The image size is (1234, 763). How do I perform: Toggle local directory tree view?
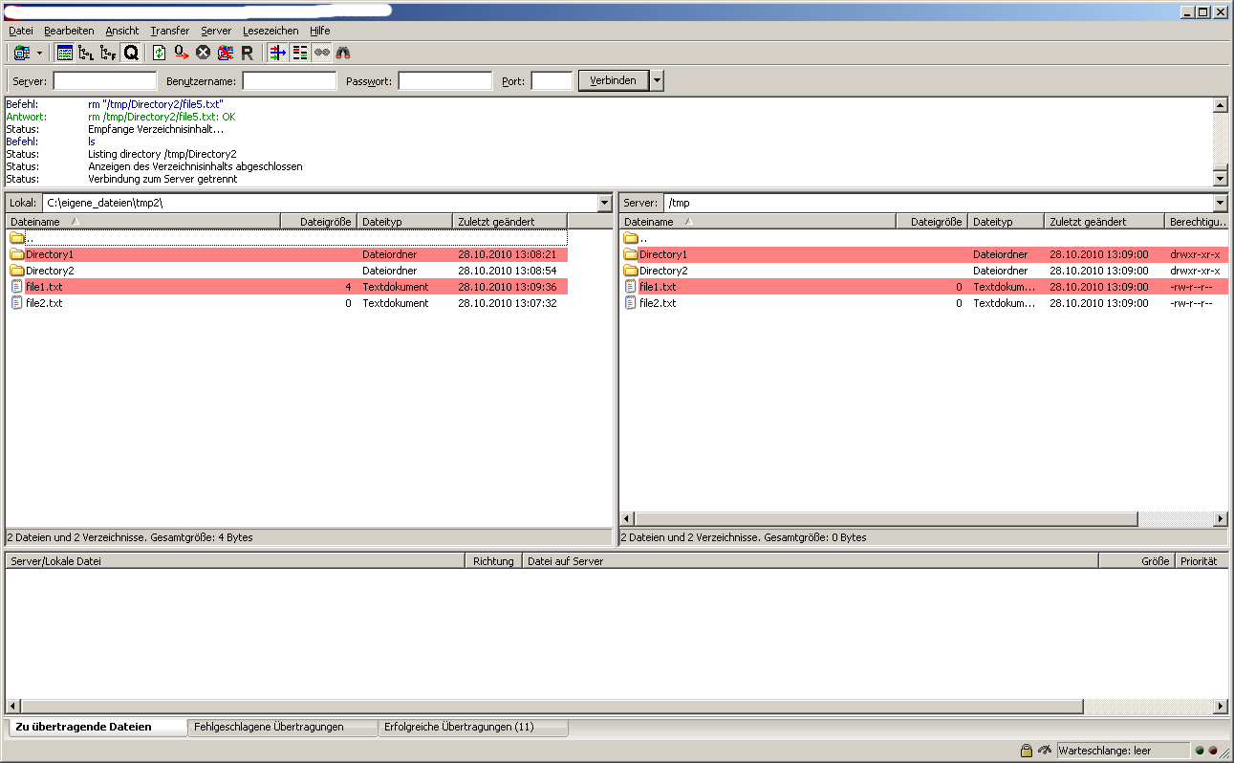[86, 53]
